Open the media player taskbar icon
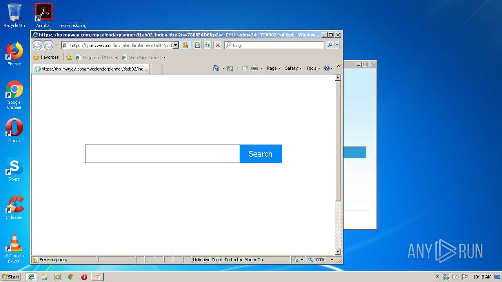The image size is (502, 282). click(58, 277)
